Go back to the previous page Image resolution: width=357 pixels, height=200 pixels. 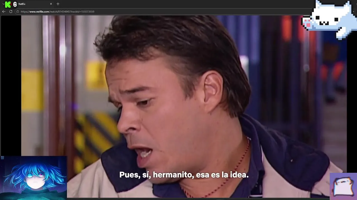point(4,12)
